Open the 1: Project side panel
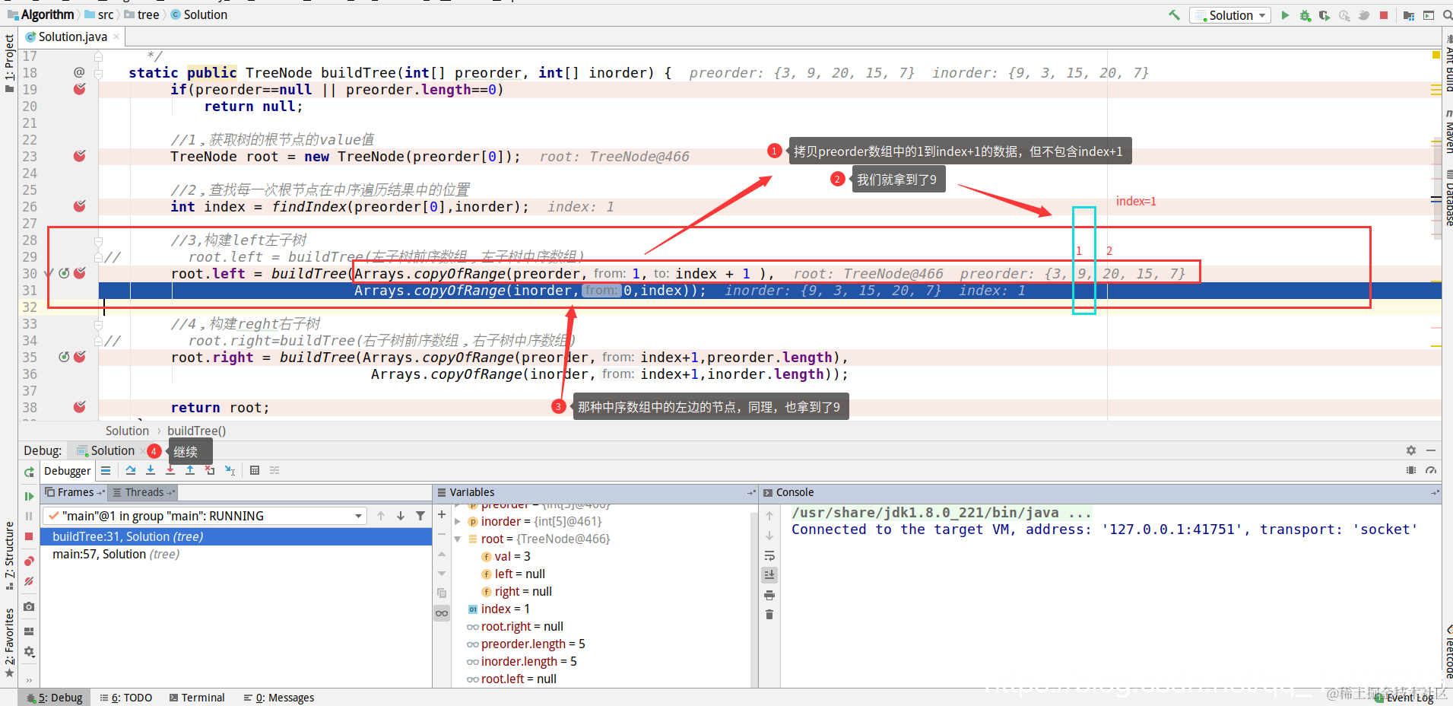Viewport: 1453px width, 706px height. 9,62
